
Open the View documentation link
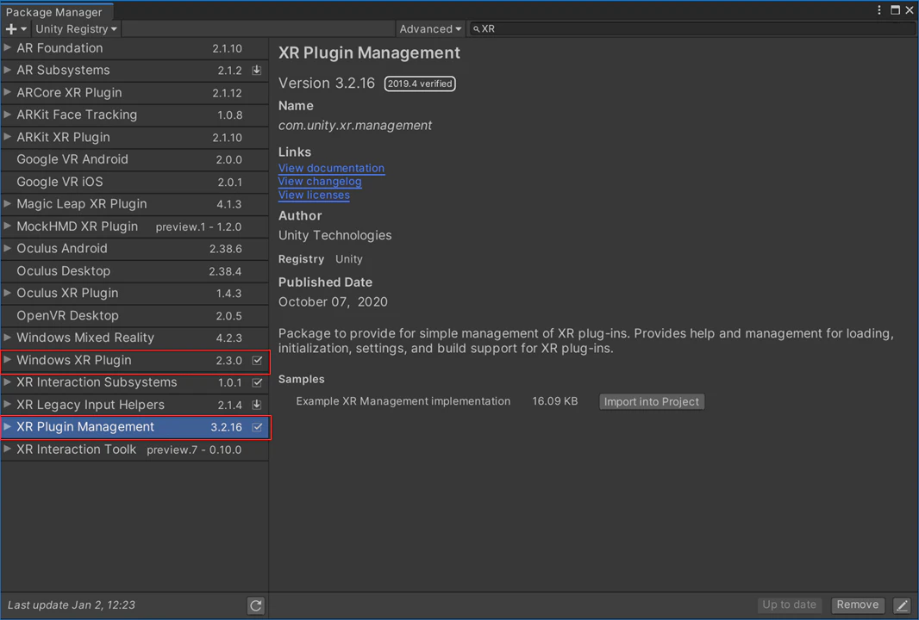331,168
